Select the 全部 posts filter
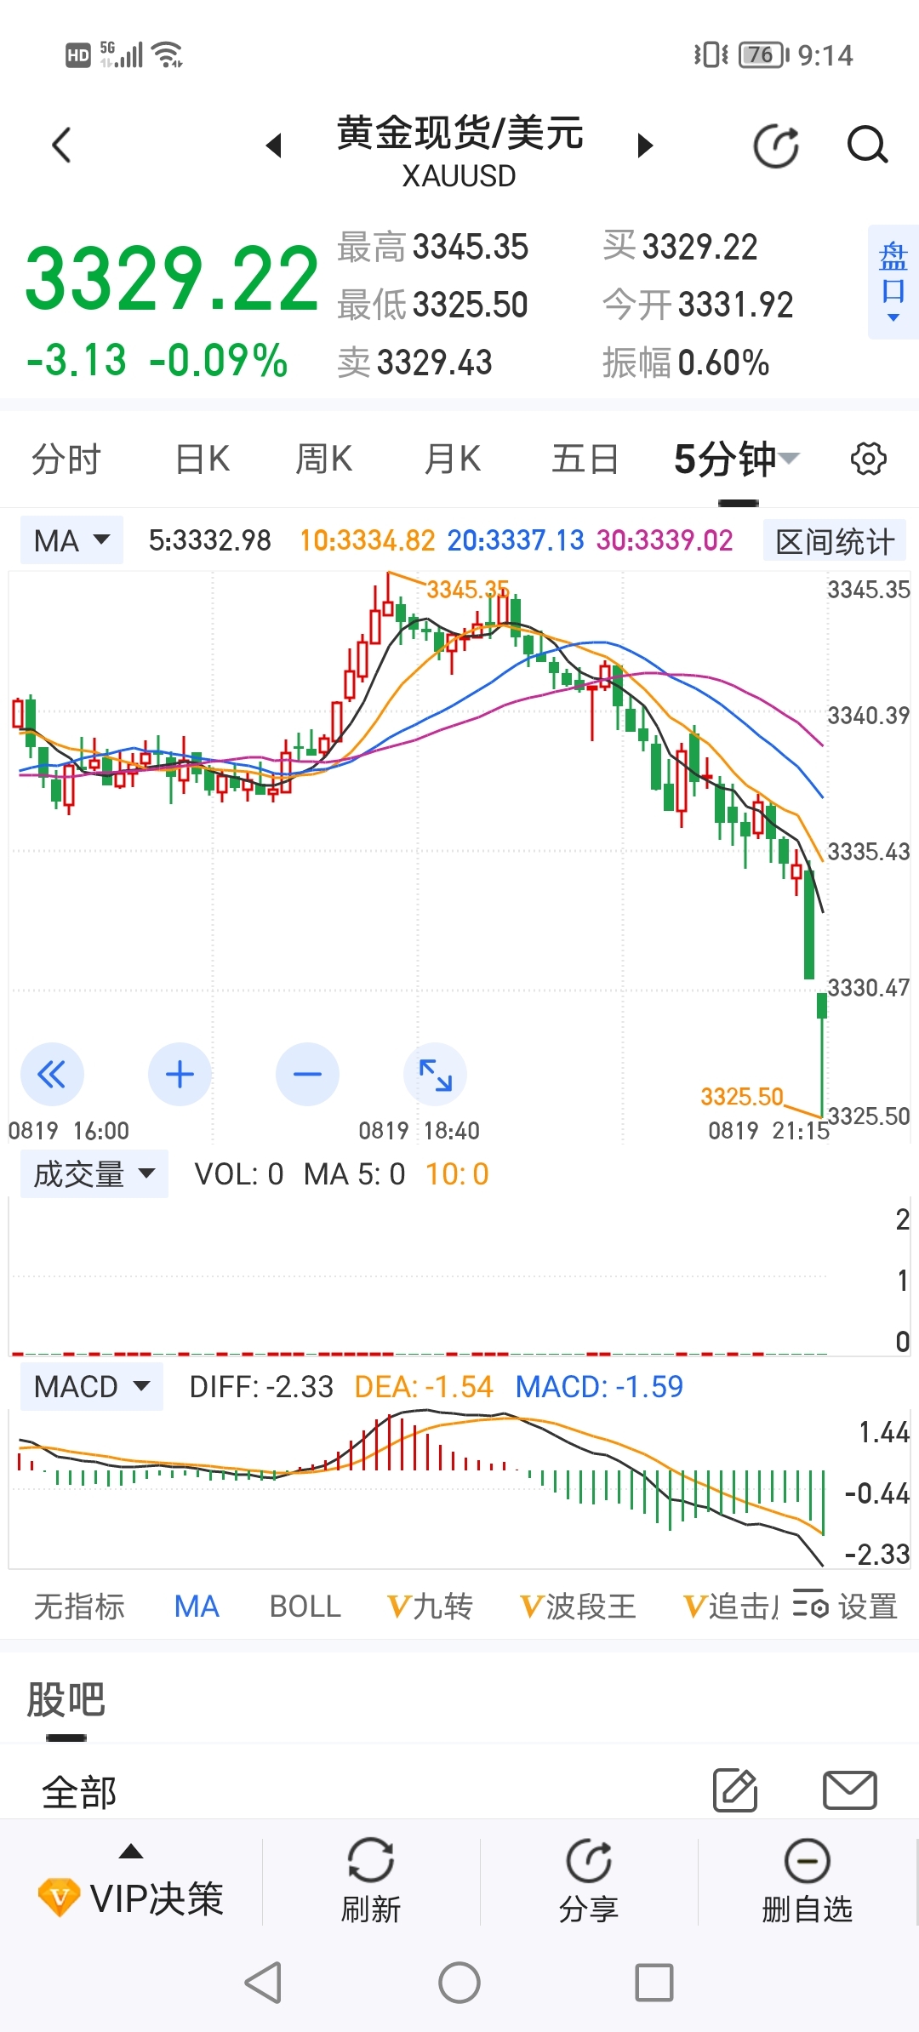 [79, 1793]
